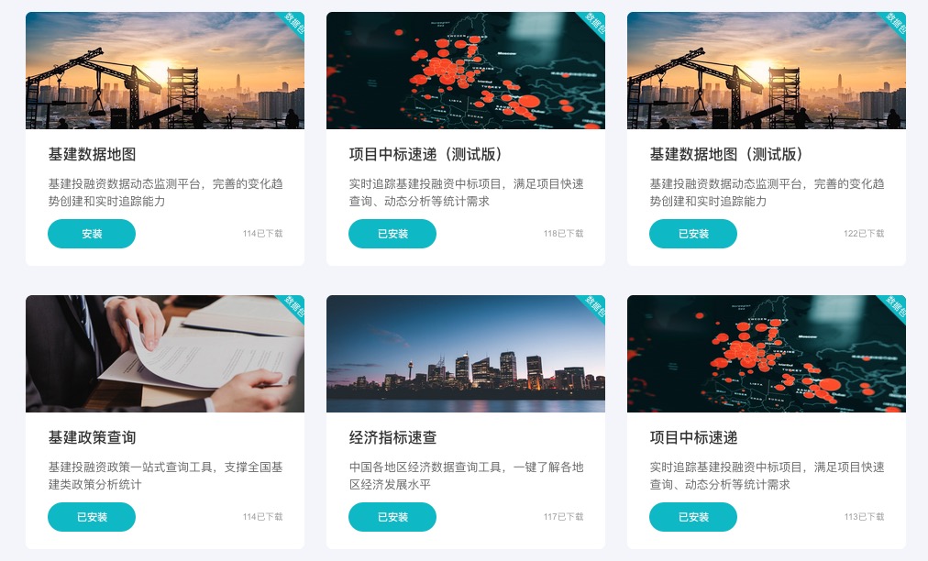Viewport: 928px width, 561px height.
Task: Open the 经济指标速查 city skyline thumbnail
Action: [466, 353]
